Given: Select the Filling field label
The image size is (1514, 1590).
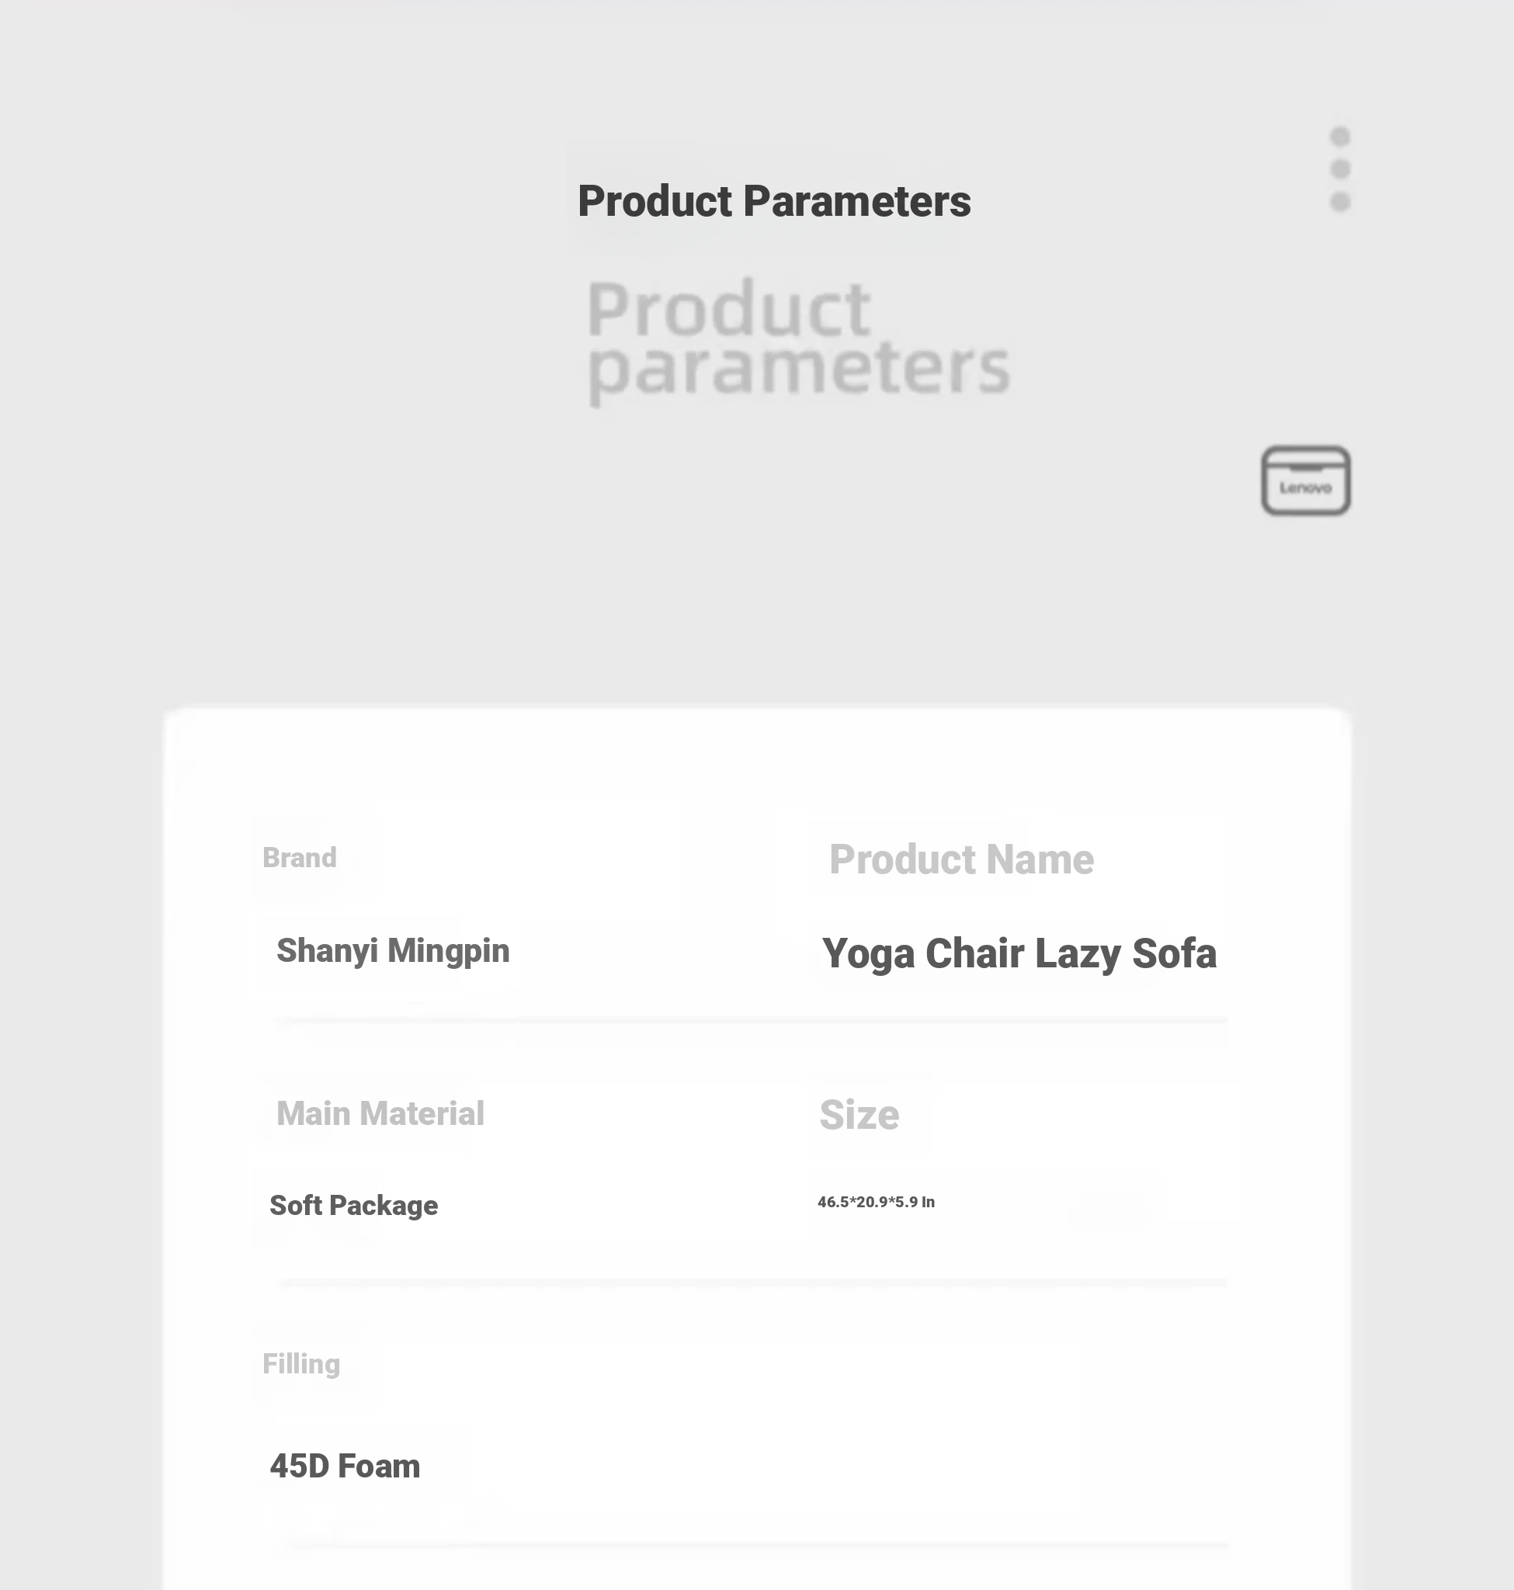Looking at the screenshot, I should 301,1364.
